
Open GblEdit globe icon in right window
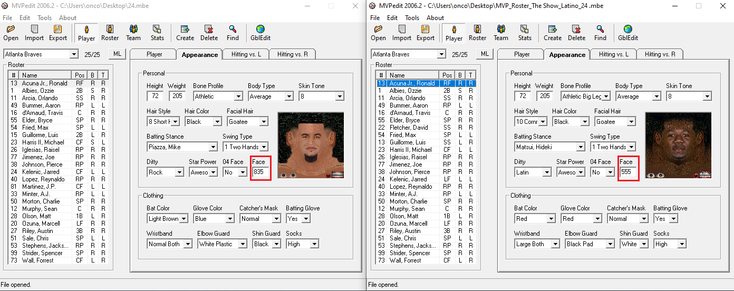(628, 33)
